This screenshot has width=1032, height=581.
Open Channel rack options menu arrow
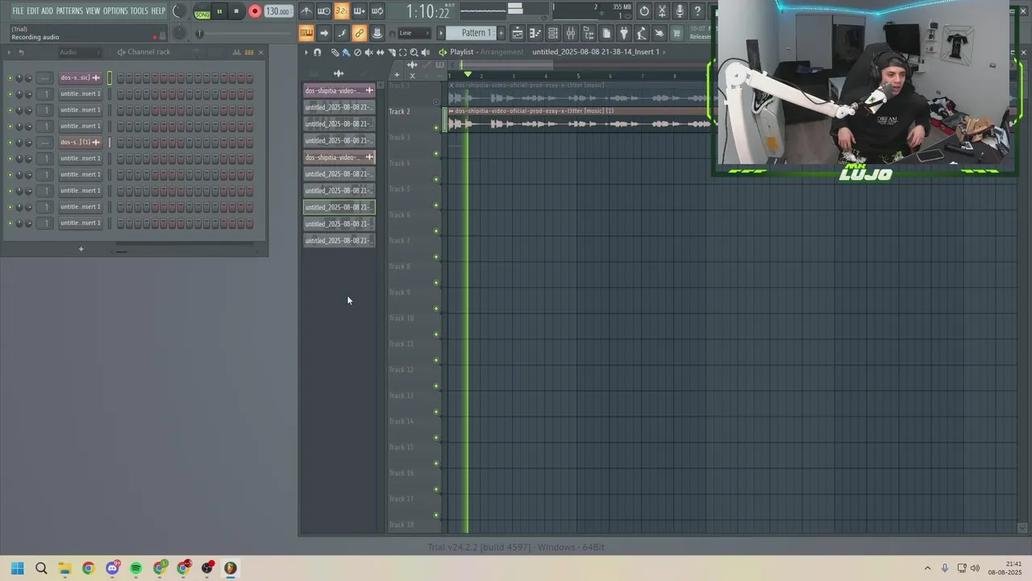(8, 52)
